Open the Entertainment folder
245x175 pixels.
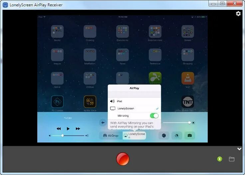[155, 31]
